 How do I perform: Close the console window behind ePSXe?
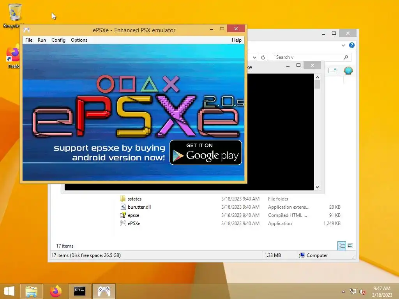(x=312, y=65)
